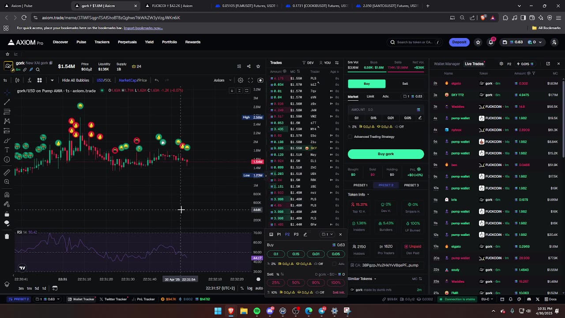The image size is (565, 318).
Task: Toggle log scale on chart
Action: click(x=249, y=288)
